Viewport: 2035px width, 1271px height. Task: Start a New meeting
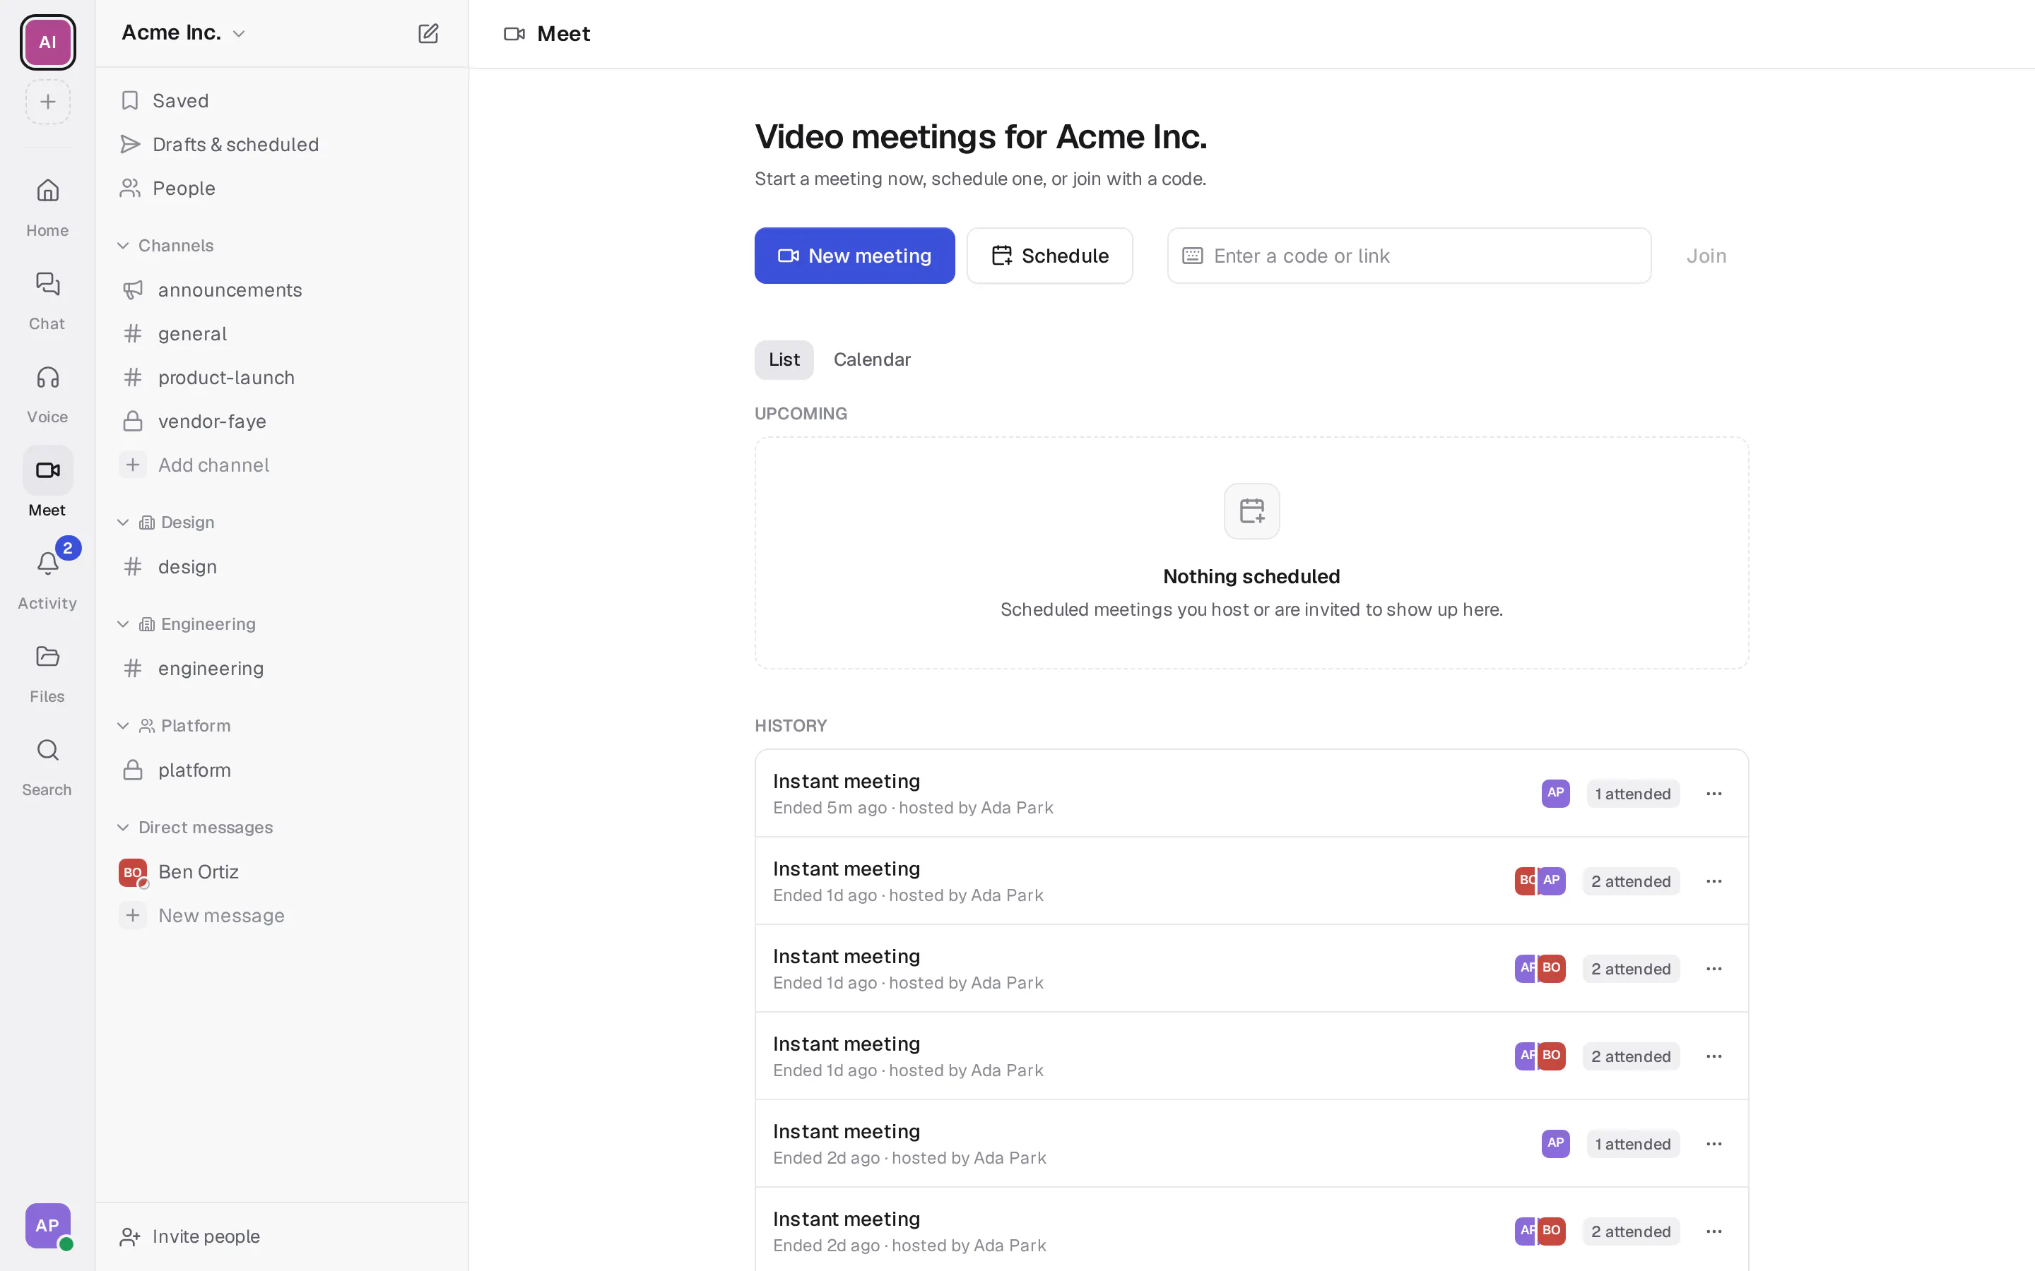point(854,256)
